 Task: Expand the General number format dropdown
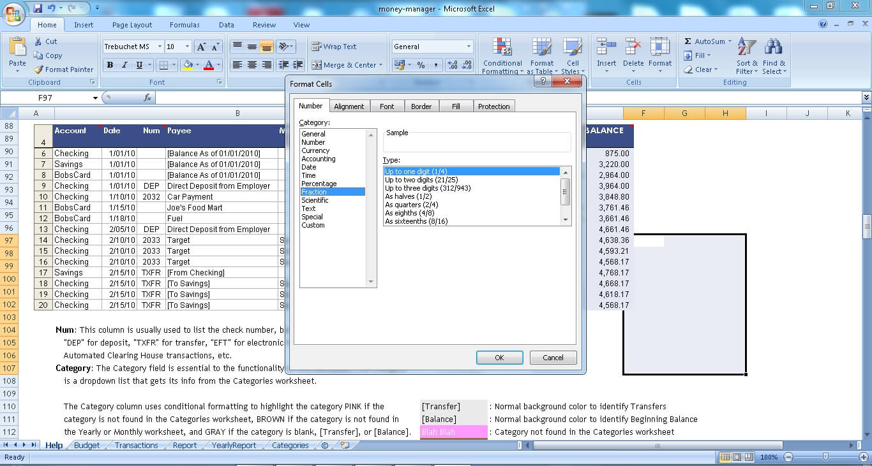click(468, 47)
